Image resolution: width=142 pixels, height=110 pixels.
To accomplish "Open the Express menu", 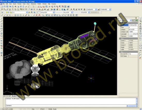I will [x=54, y=4].
